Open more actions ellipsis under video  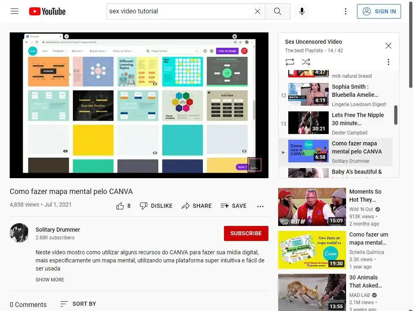(260, 206)
